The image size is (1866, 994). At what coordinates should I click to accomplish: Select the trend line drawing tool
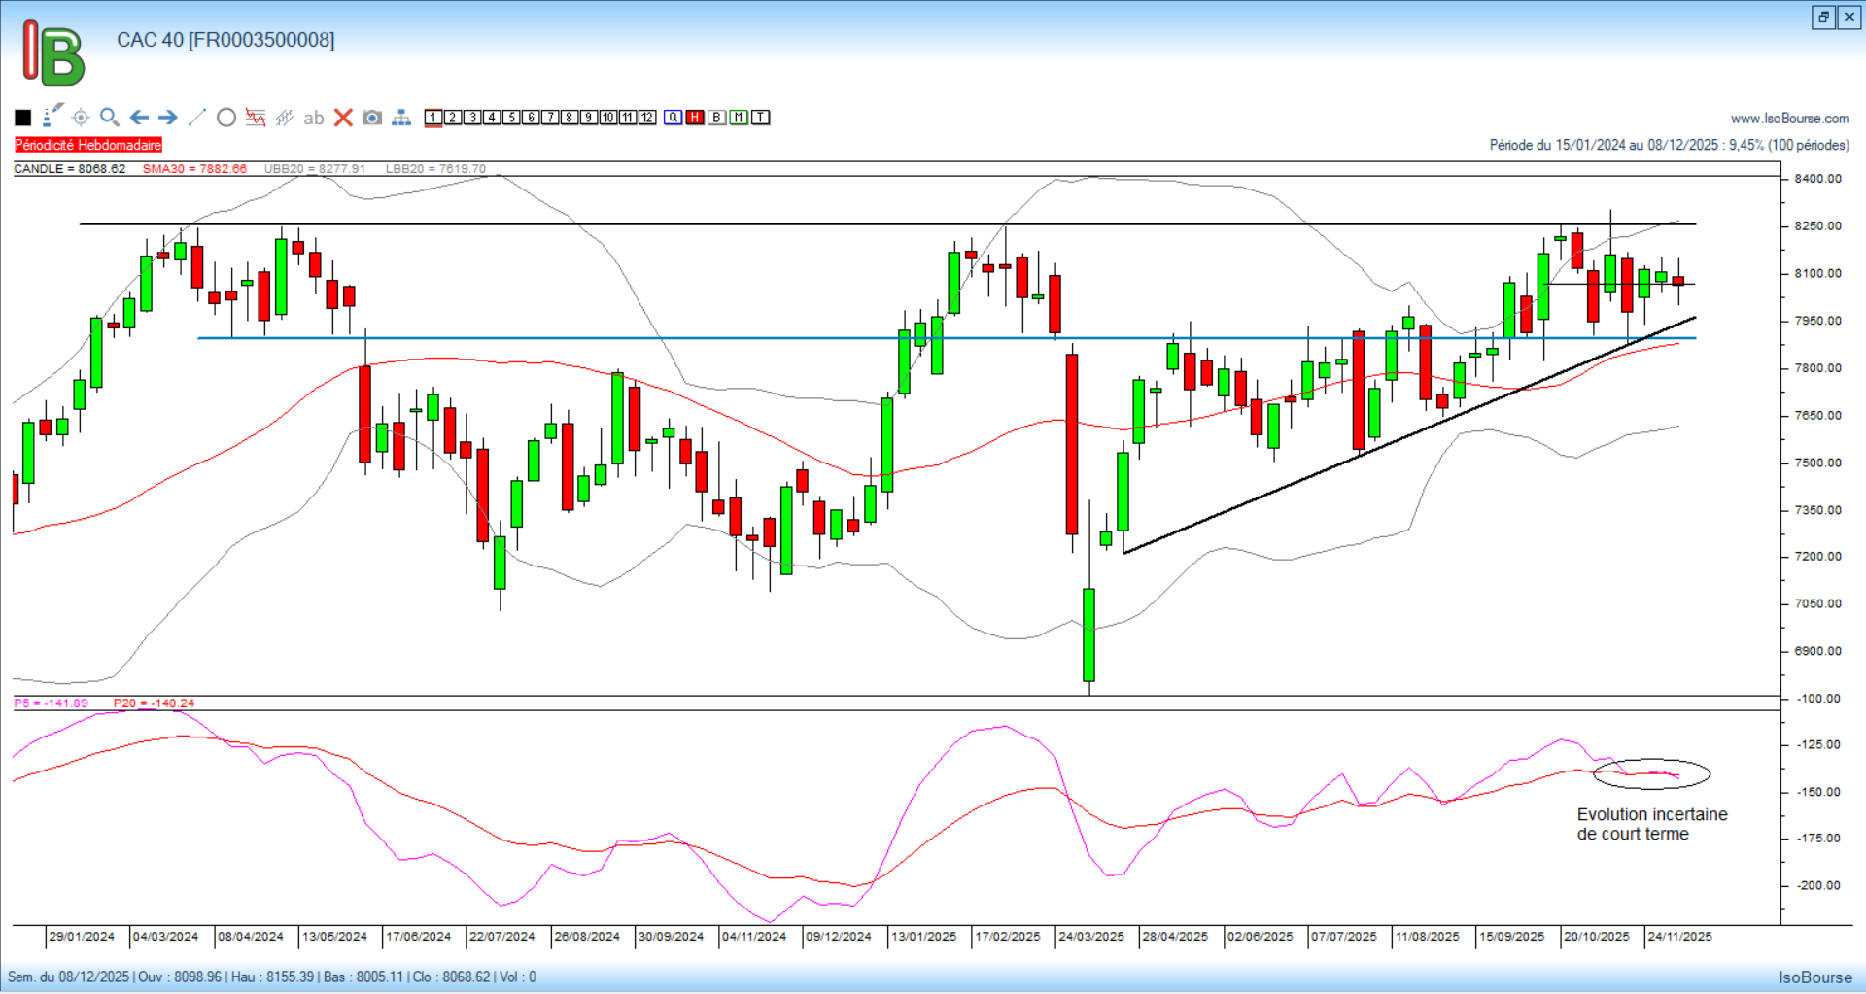pos(196,118)
